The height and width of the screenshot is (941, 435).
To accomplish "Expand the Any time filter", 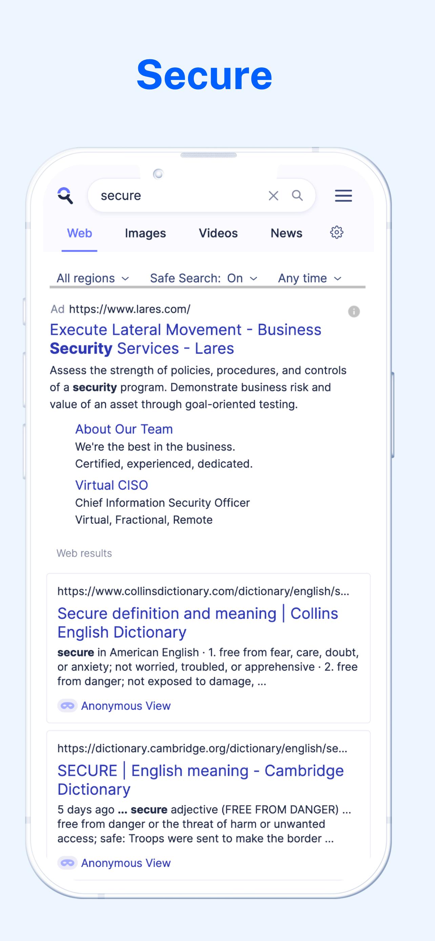I will pos(310,278).
